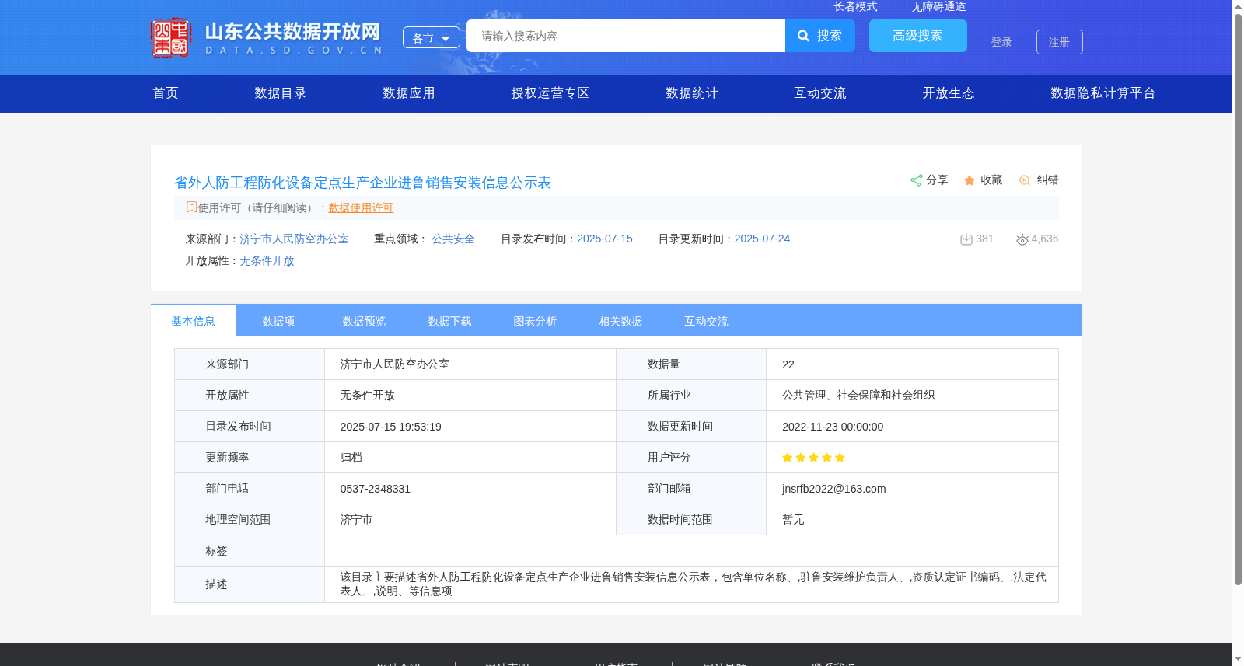The width and height of the screenshot is (1244, 666).
Task: Click the 数据量 value 22
Action: (x=788, y=364)
